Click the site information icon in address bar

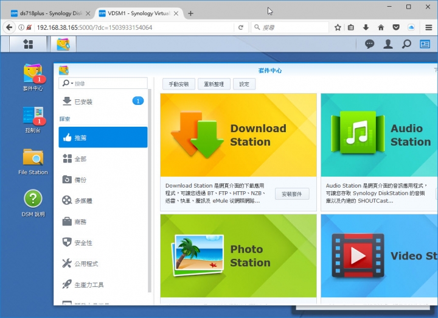pyautogui.click(x=21, y=27)
